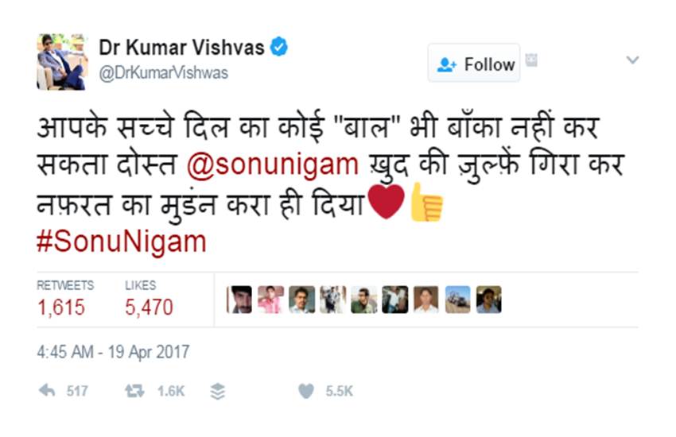Click the thumbs-up emoji in tweet
676x437 pixels.
426,203
